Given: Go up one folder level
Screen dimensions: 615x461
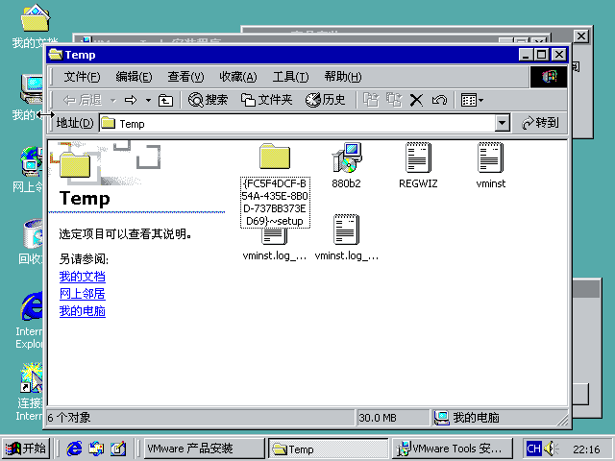Looking at the screenshot, I should tap(165, 100).
